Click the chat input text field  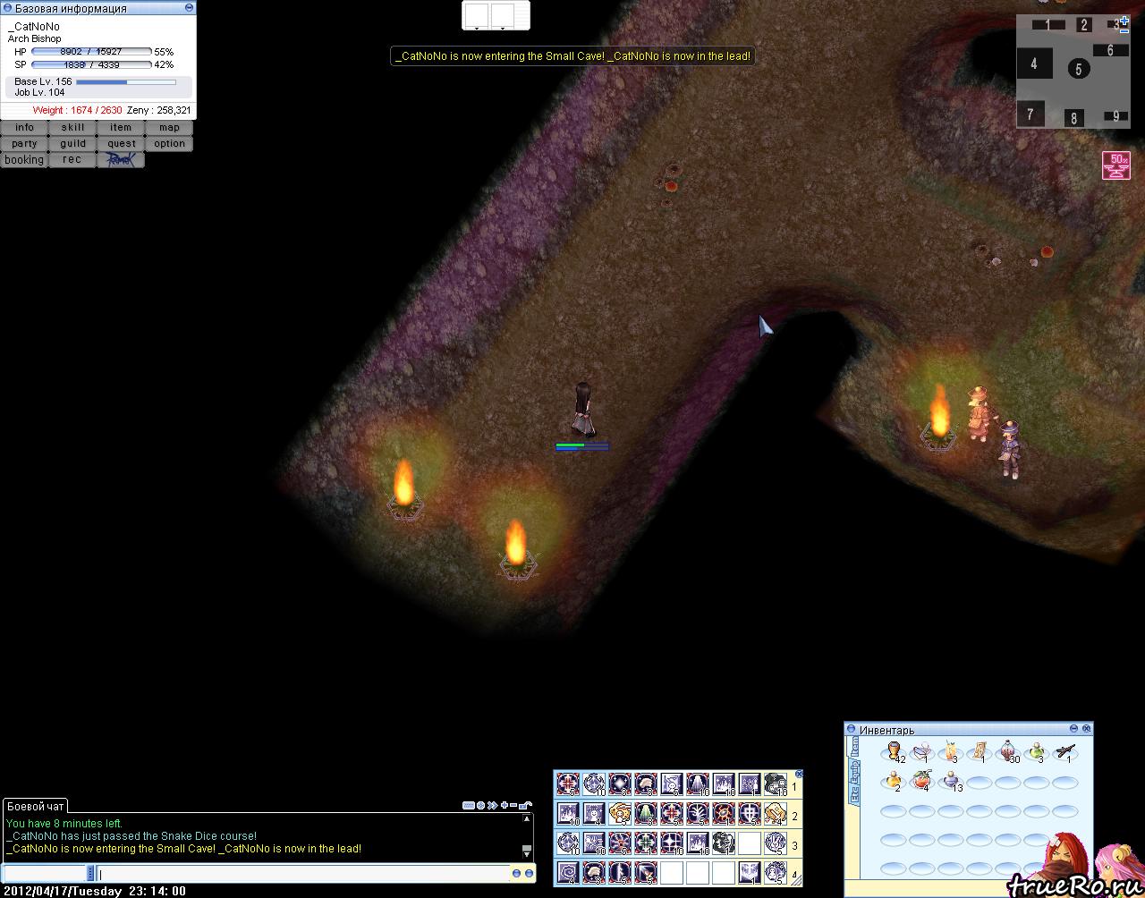pos(302,874)
